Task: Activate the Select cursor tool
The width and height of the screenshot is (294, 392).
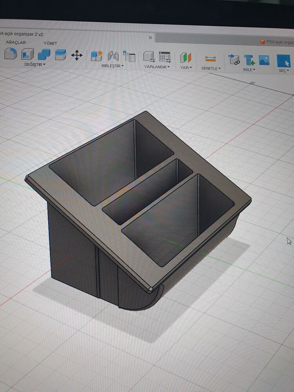Action: pos(284,61)
